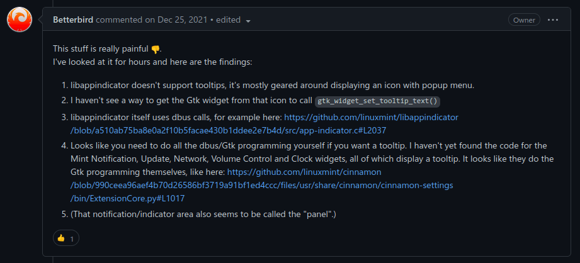Click the word "commented" in the header
This screenshot has height=263, width=580.
pos(116,20)
